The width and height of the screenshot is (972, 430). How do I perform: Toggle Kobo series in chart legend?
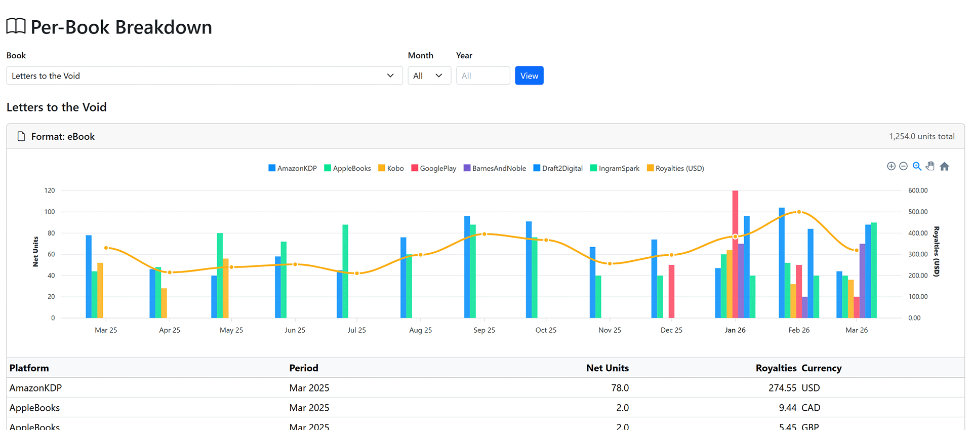(x=391, y=168)
